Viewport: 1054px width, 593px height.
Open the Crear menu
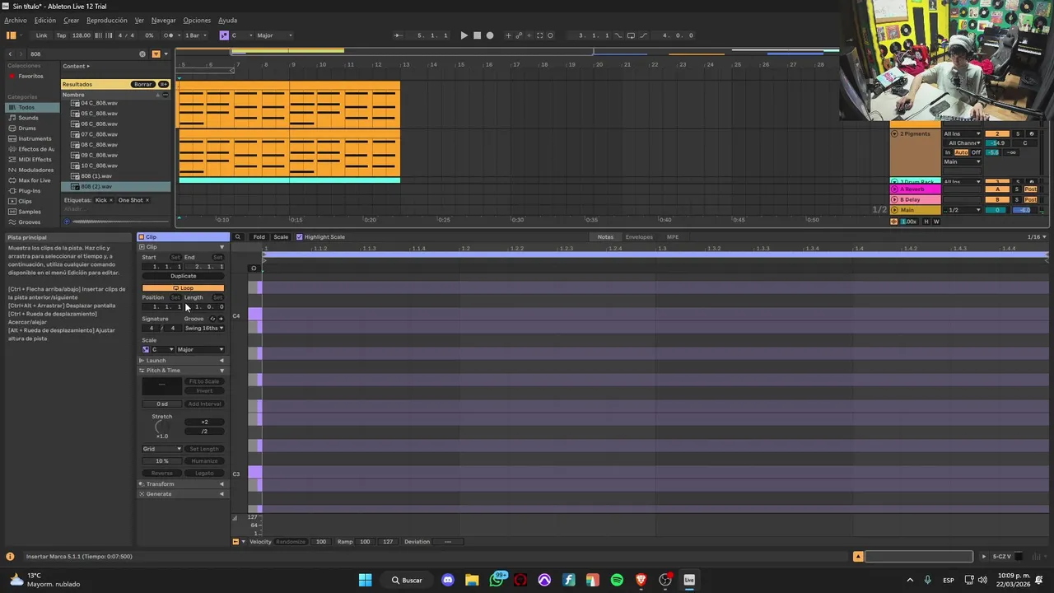(x=72, y=20)
